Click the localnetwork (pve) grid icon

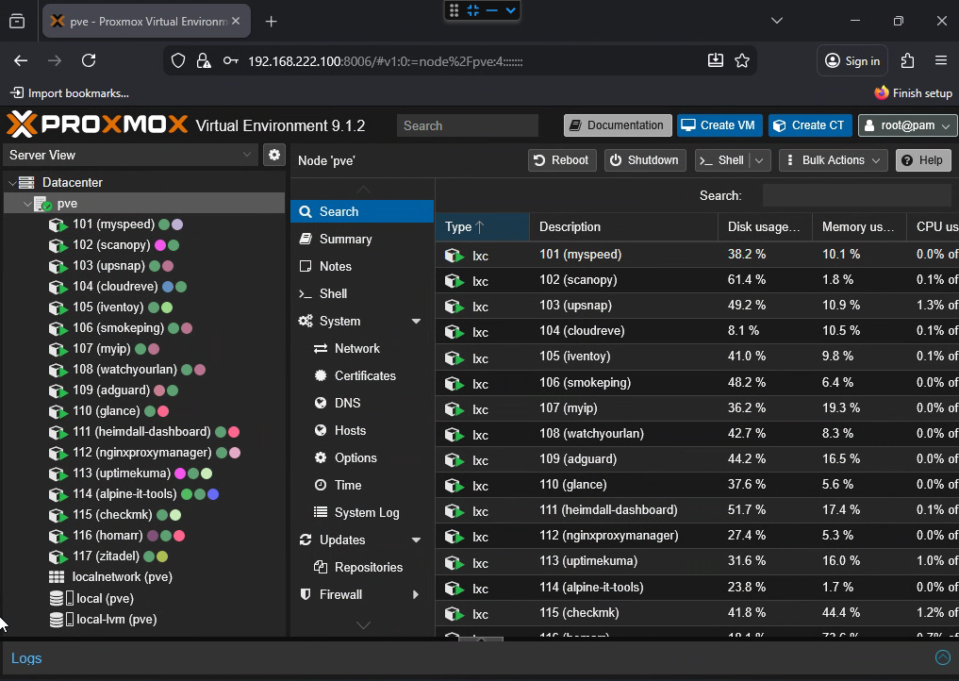coord(57,577)
